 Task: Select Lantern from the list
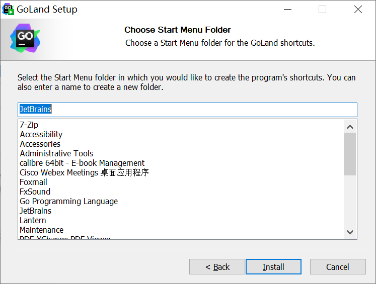pos(33,220)
